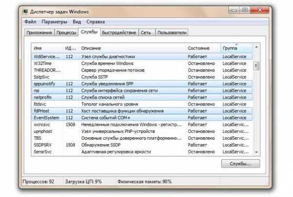Select the THREADOR service row
This screenshot has width=293, height=197.
142,70
